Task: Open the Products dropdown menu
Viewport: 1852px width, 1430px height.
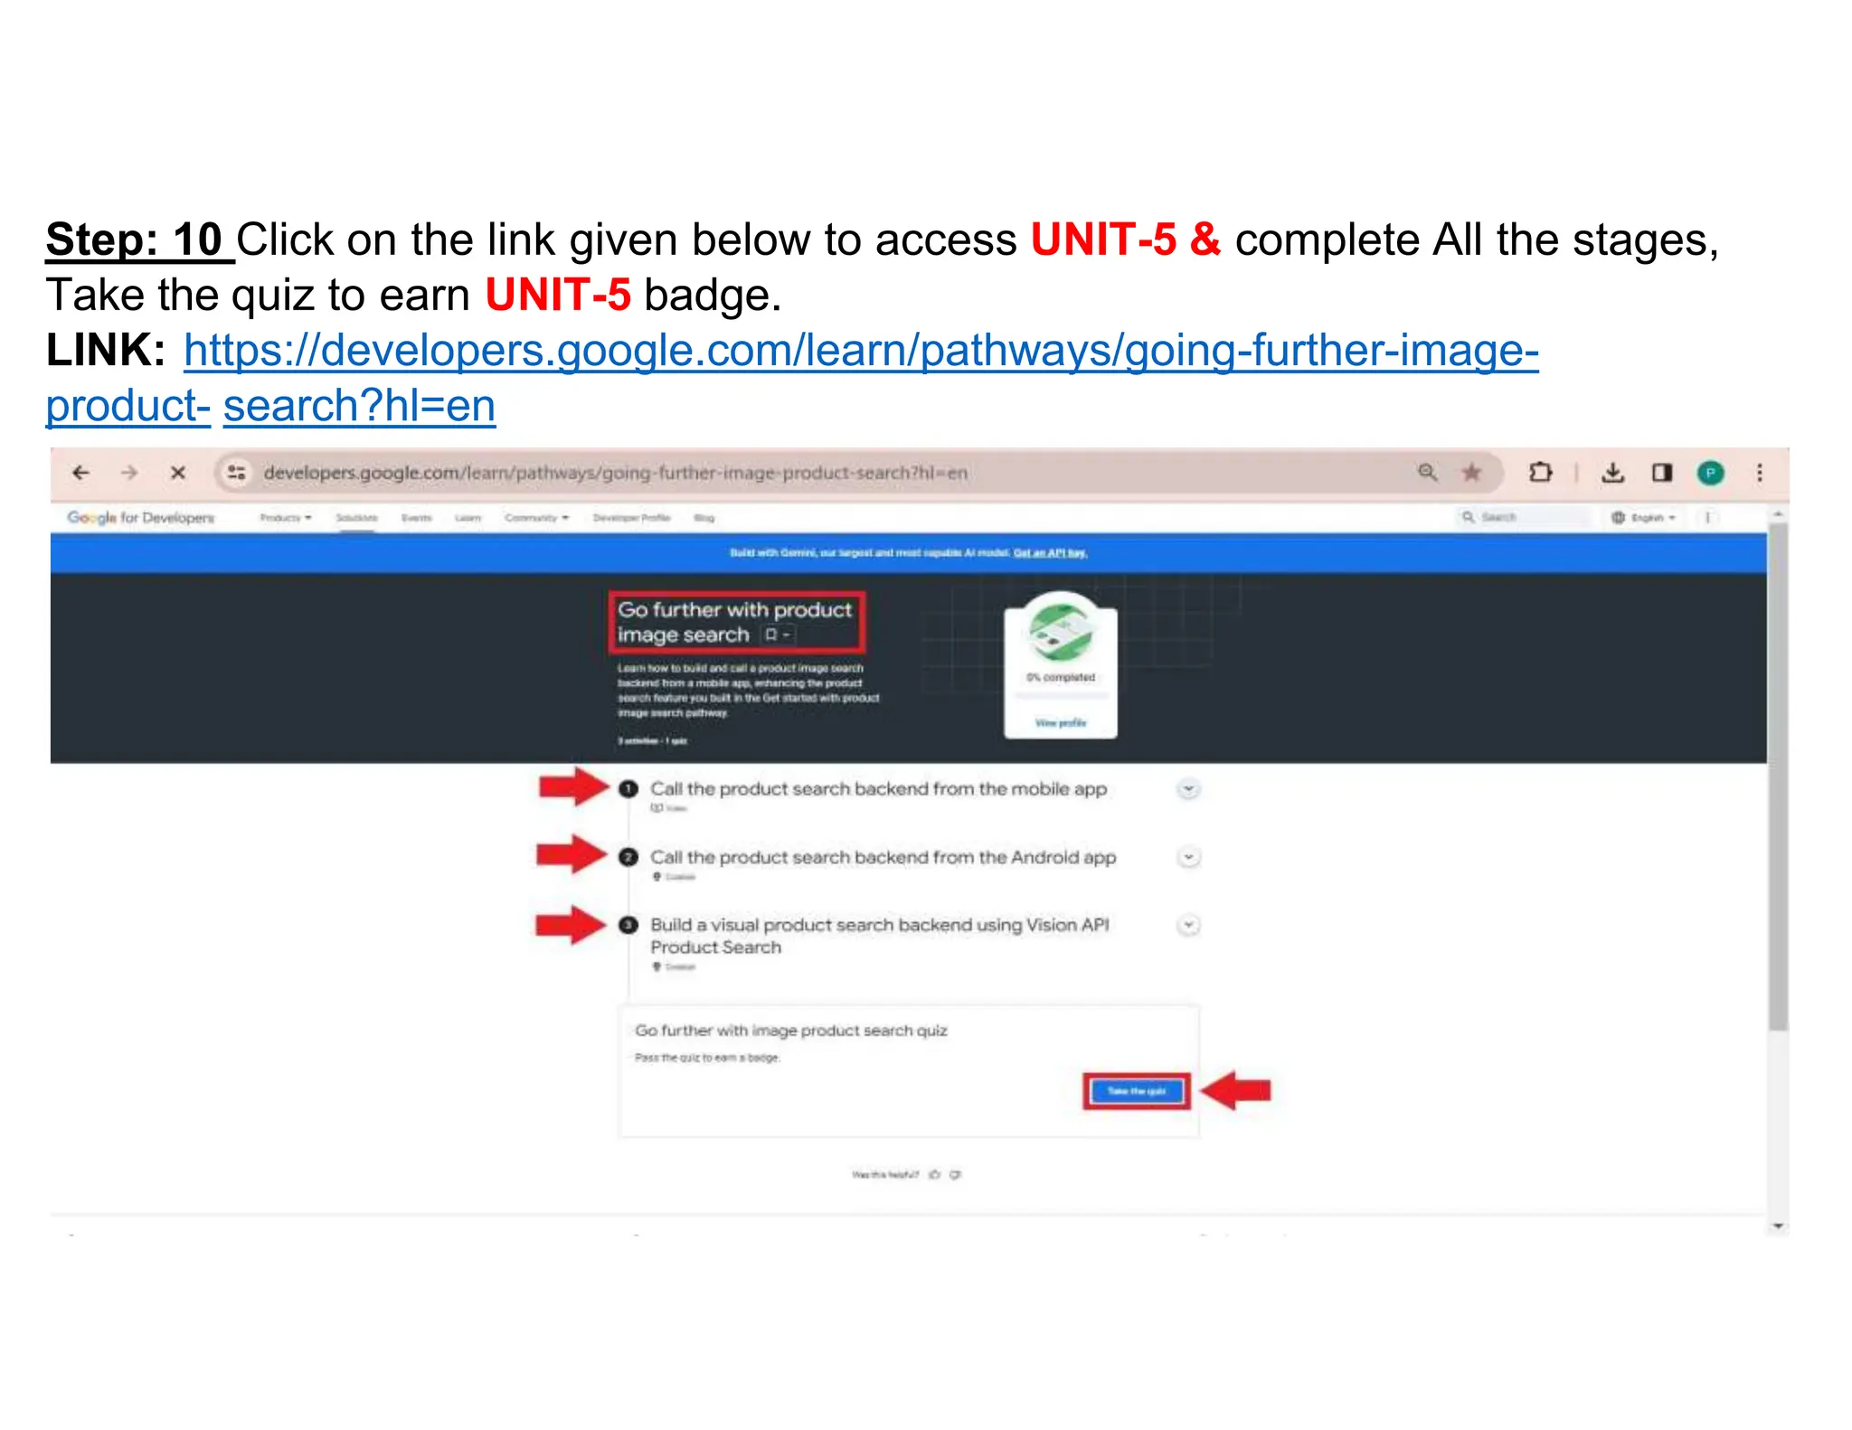Action: point(285,518)
